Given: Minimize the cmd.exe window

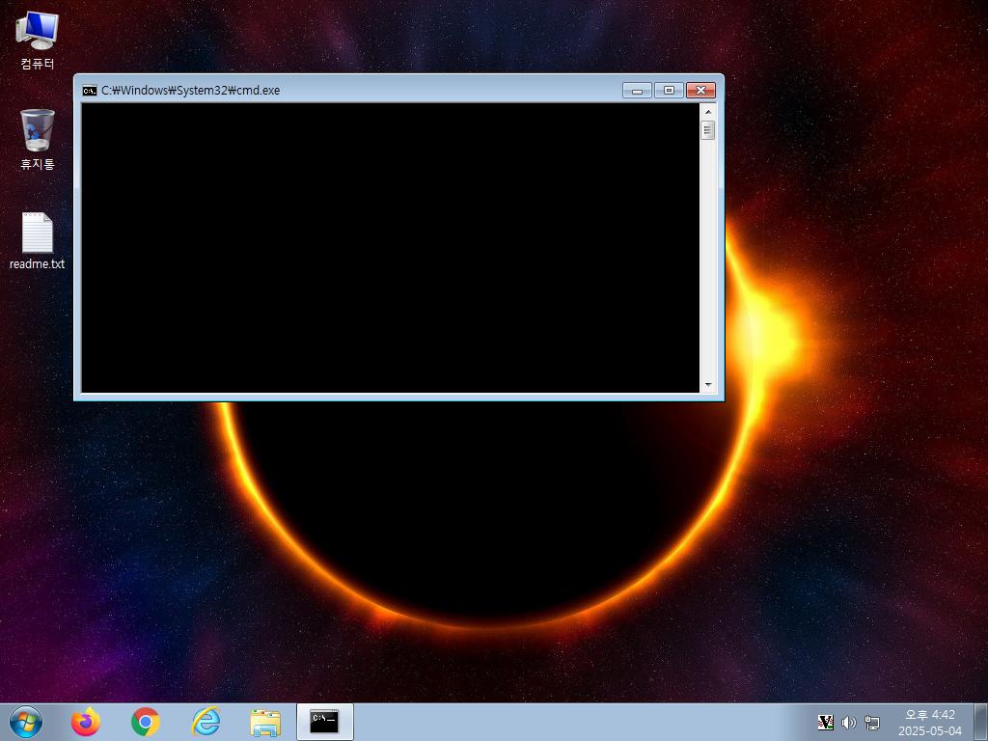Looking at the screenshot, I should (637, 90).
